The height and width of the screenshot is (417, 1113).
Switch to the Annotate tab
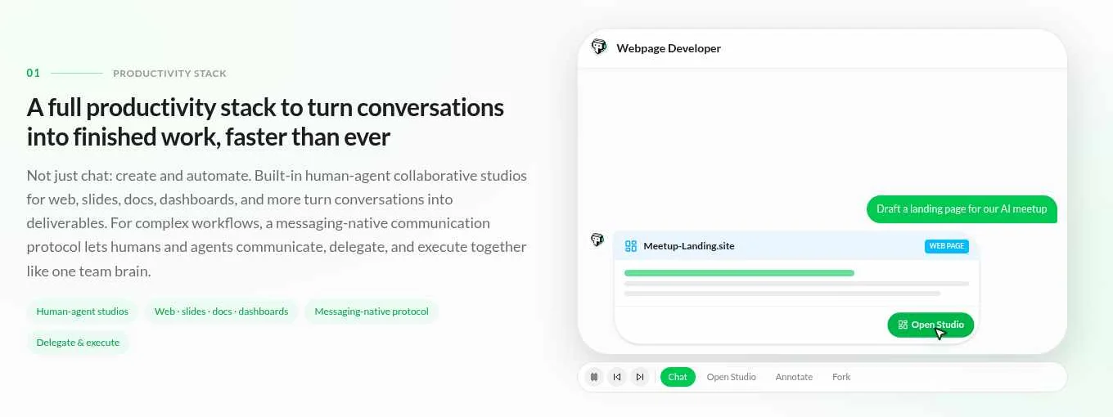[794, 377]
